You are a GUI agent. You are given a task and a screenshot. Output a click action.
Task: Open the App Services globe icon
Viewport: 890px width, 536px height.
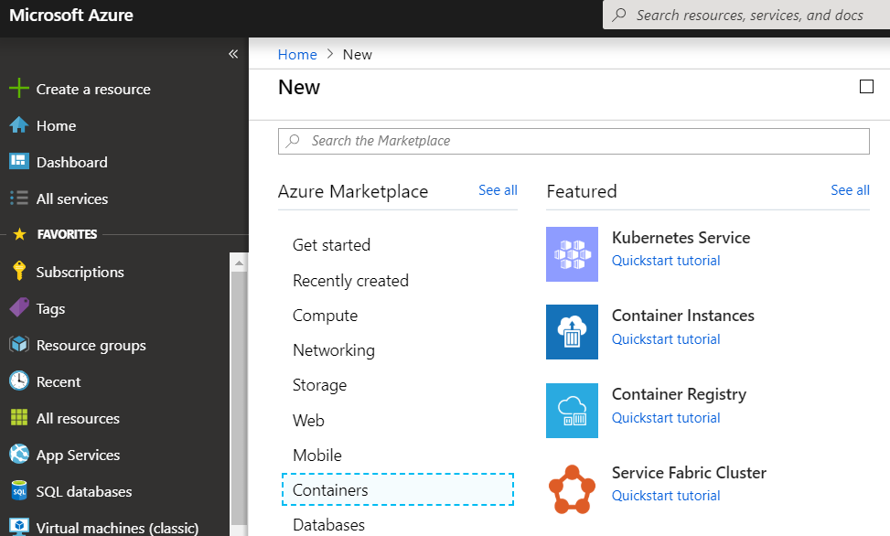(18, 455)
